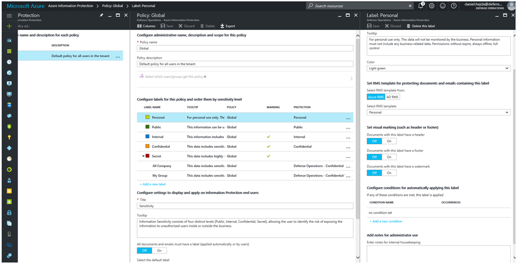Open ellipsis menu for Internal label row
519x268 pixels.
click(x=348, y=138)
